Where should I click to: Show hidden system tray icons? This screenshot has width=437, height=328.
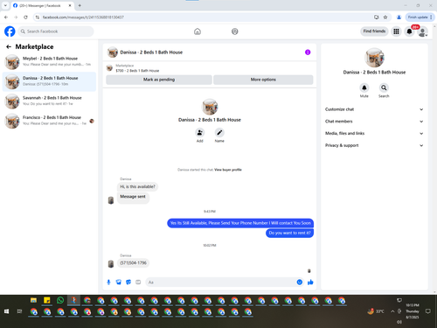(392, 311)
